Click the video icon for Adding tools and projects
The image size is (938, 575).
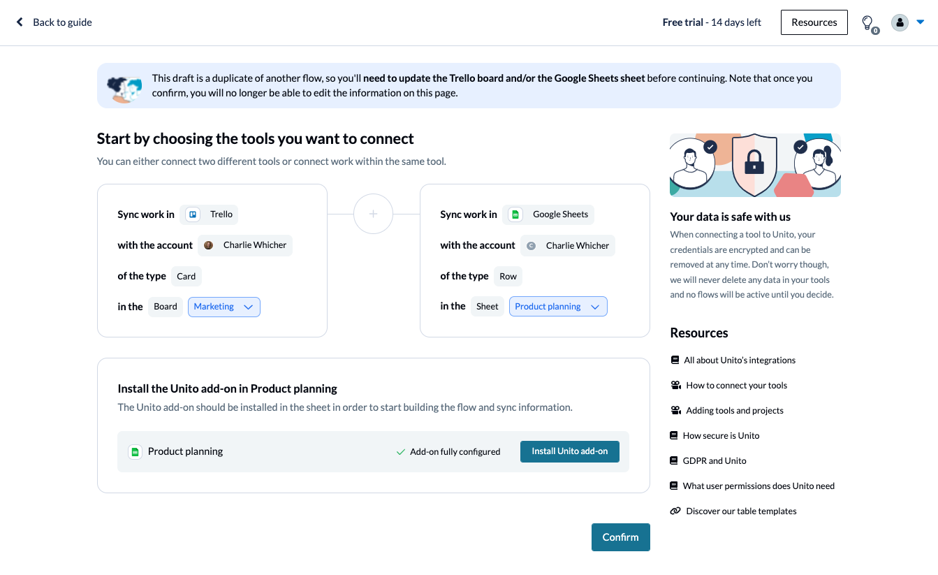[675, 411]
